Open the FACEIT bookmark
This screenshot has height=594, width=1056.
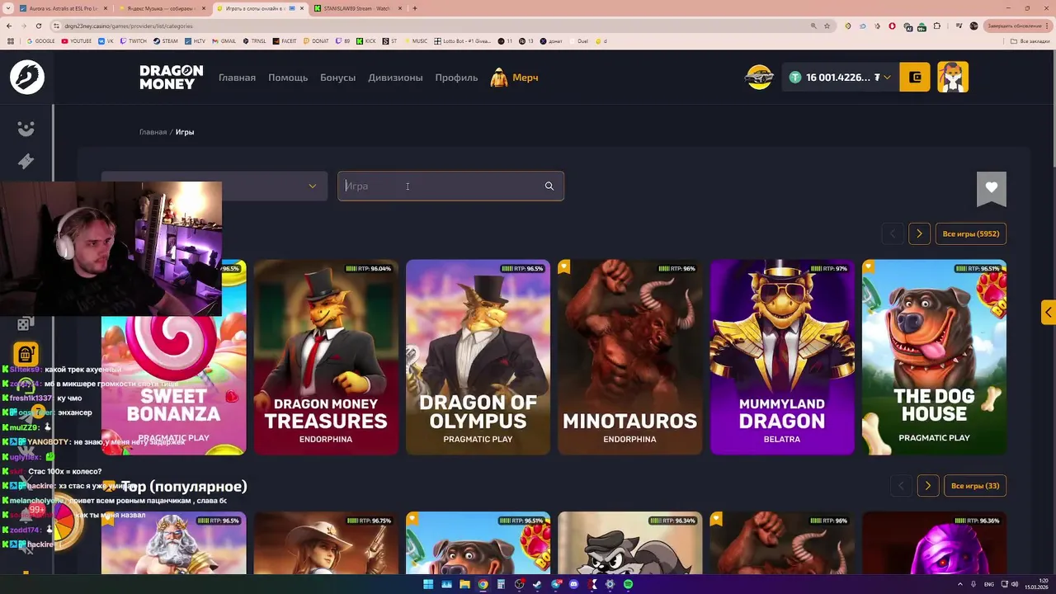[285, 40]
